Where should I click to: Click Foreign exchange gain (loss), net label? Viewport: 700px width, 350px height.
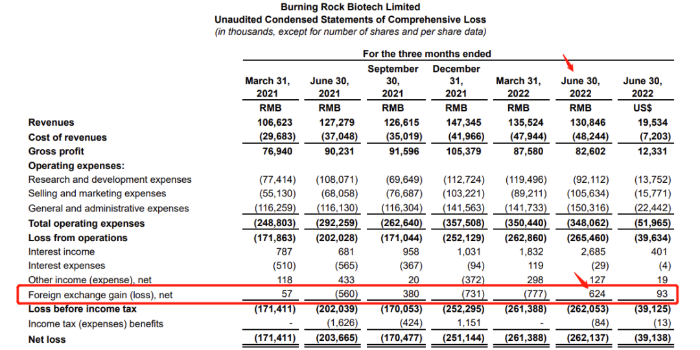click(100, 295)
